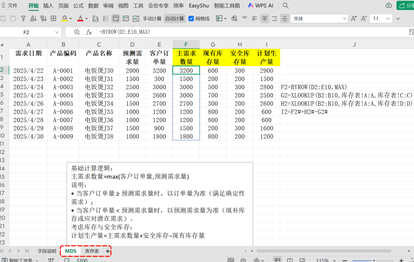Click the rows and columns icon
414x262 pixels.
click(95, 19)
